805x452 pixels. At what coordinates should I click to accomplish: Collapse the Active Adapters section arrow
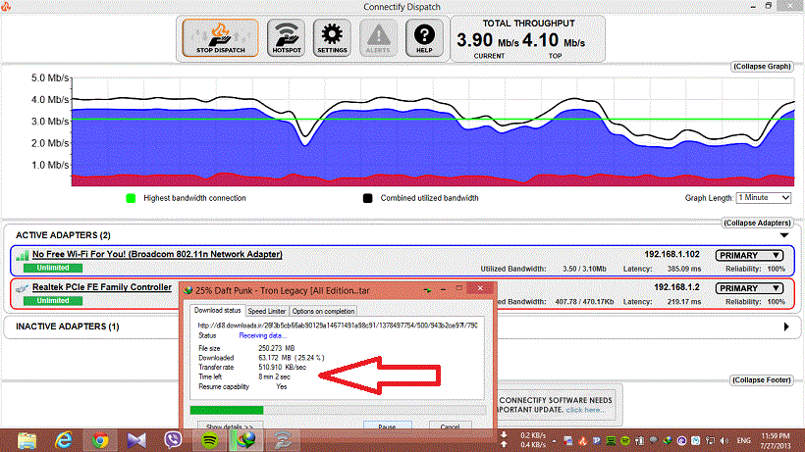(x=784, y=235)
